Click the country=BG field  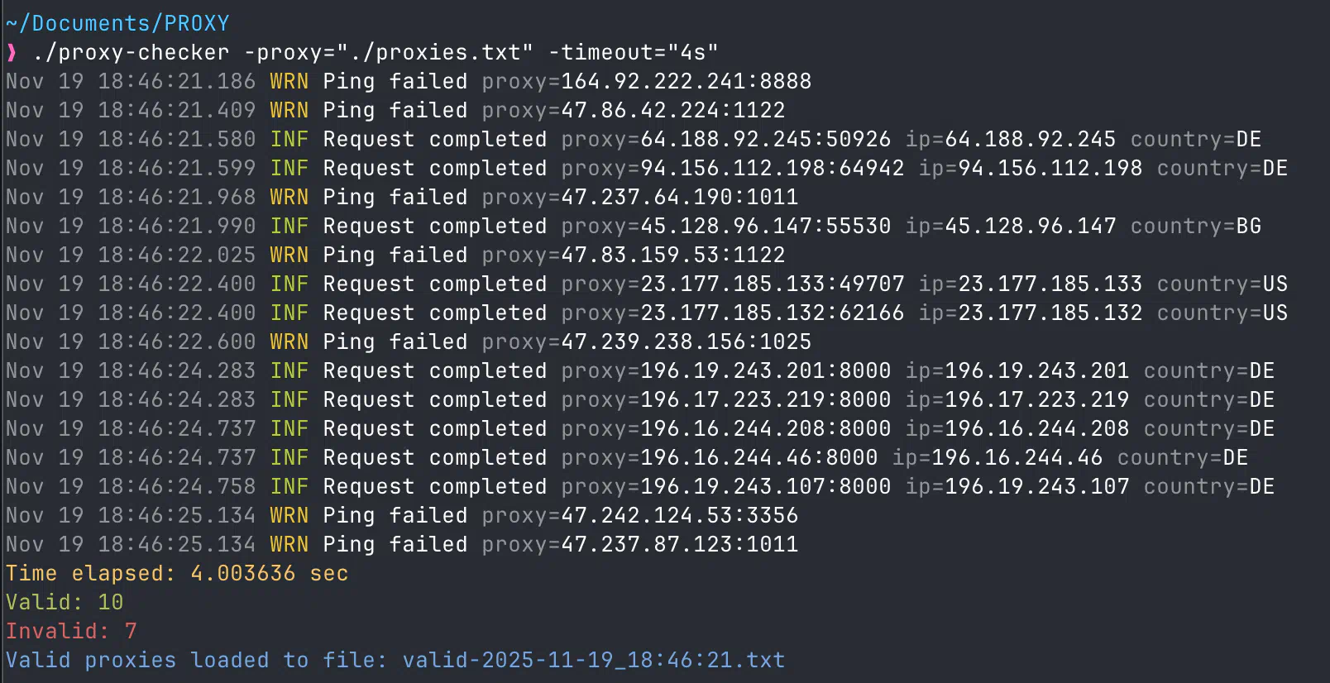click(1195, 227)
